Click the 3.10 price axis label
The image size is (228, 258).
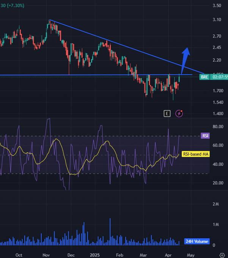pyautogui.click(x=217, y=20)
